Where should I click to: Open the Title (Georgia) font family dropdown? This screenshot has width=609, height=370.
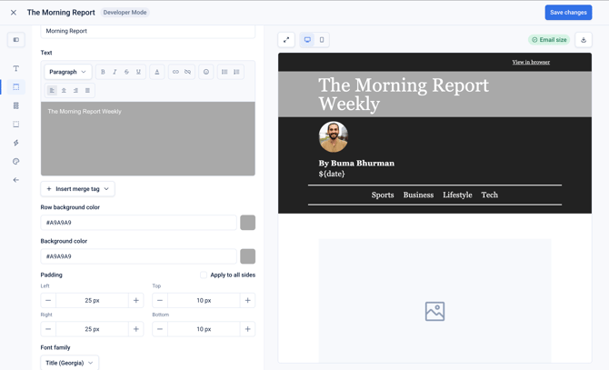[x=69, y=363]
